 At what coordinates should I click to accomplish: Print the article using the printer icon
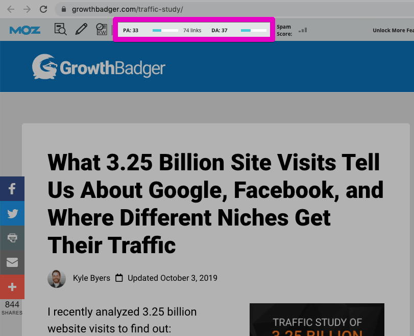tap(12, 238)
